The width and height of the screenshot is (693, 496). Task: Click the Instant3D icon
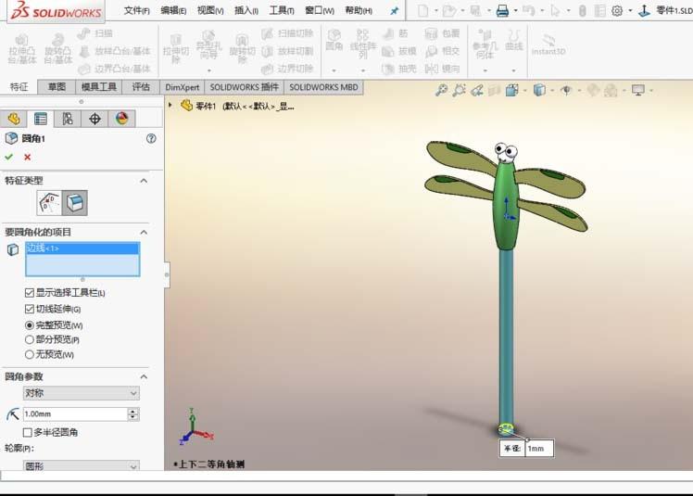pyautogui.click(x=548, y=45)
